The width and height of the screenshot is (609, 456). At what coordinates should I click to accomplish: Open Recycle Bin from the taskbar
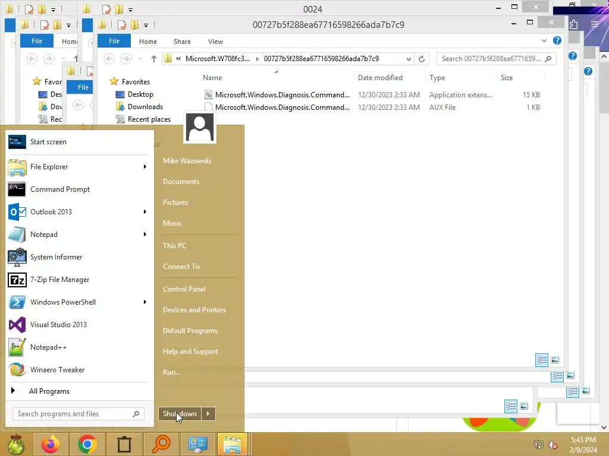coord(124,444)
